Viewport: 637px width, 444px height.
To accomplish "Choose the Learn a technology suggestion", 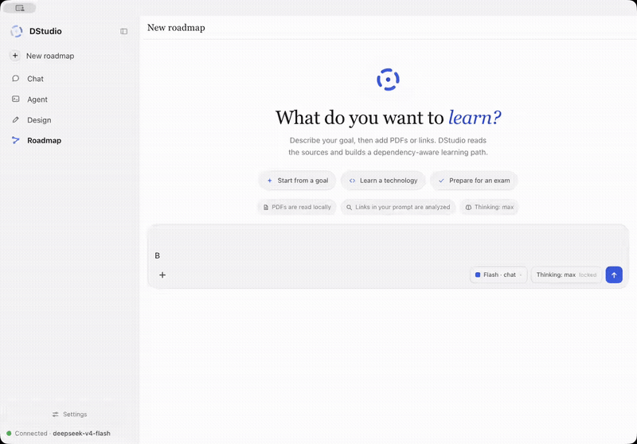I will click(383, 181).
